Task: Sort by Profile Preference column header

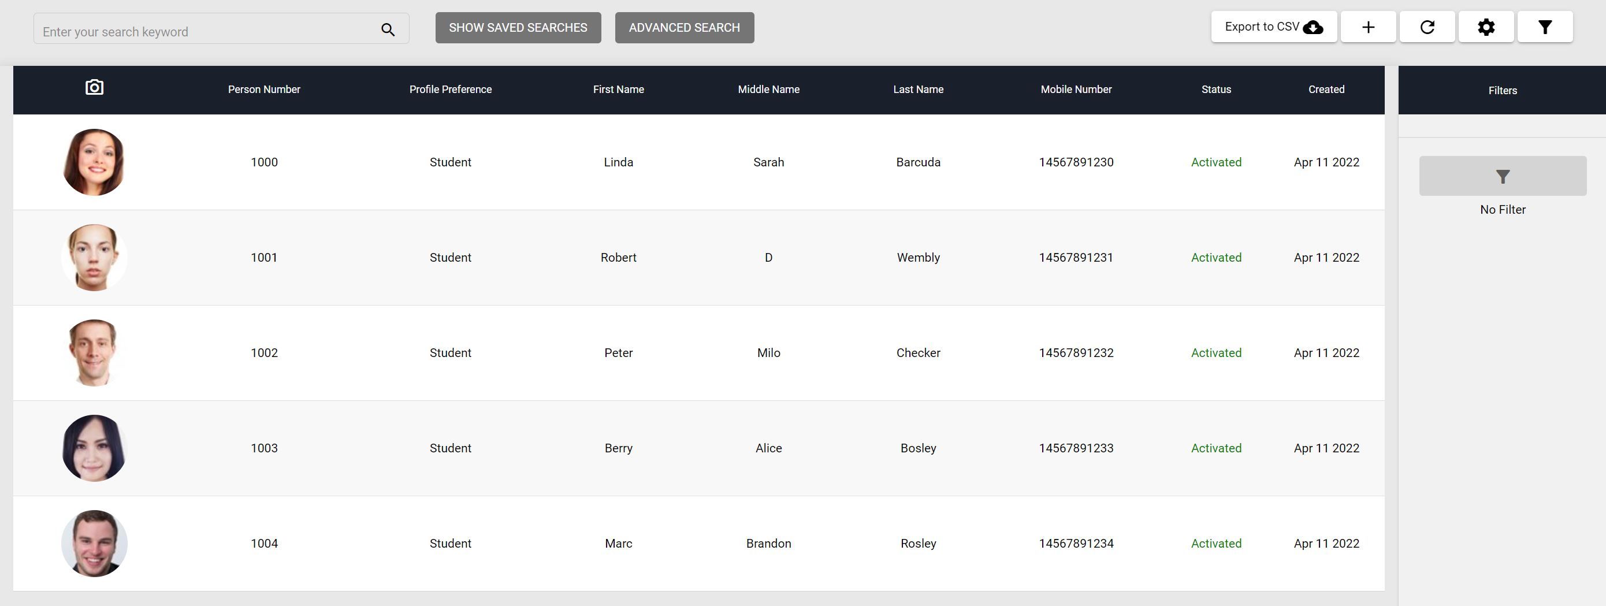Action: (450, 89)
